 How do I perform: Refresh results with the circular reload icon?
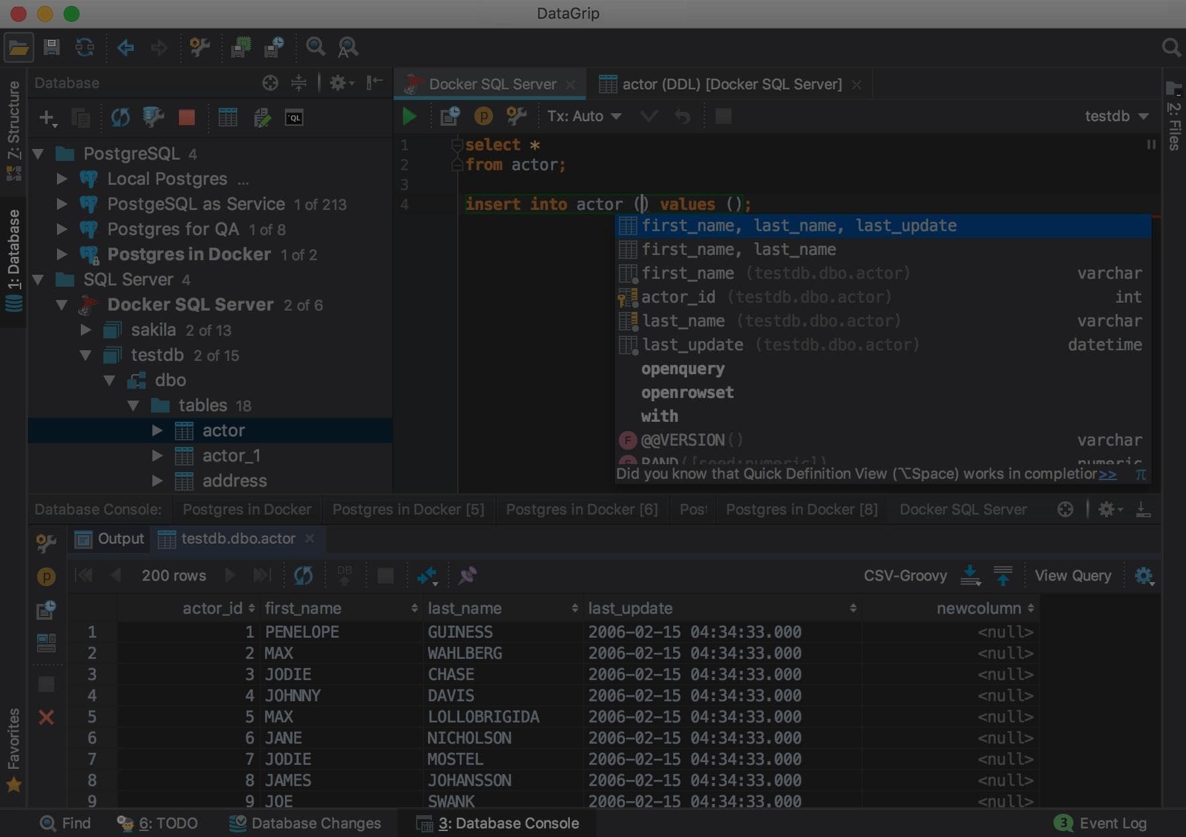303,575
